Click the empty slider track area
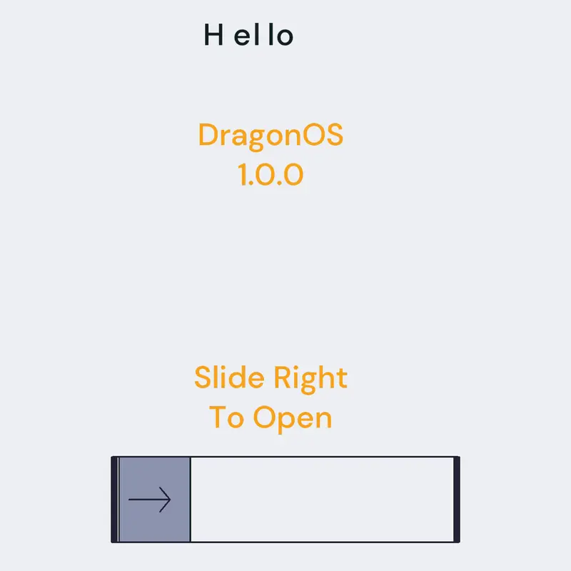This screenshot has width=571, height=571. click(x=323, y=499)
